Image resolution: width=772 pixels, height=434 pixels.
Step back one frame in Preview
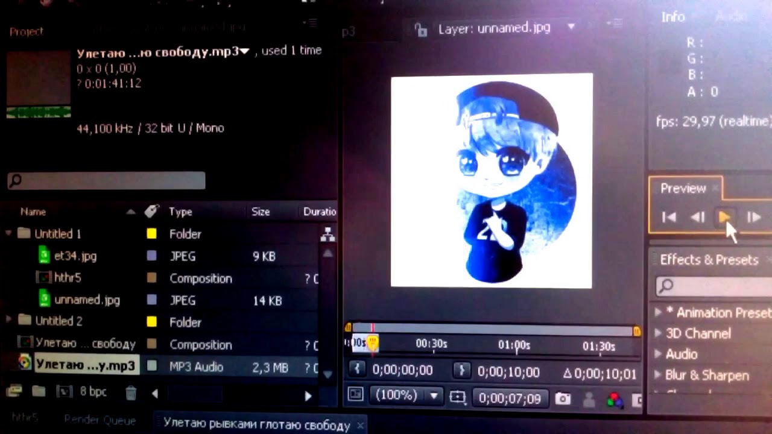pyautogui.click(x=697, y=218)
